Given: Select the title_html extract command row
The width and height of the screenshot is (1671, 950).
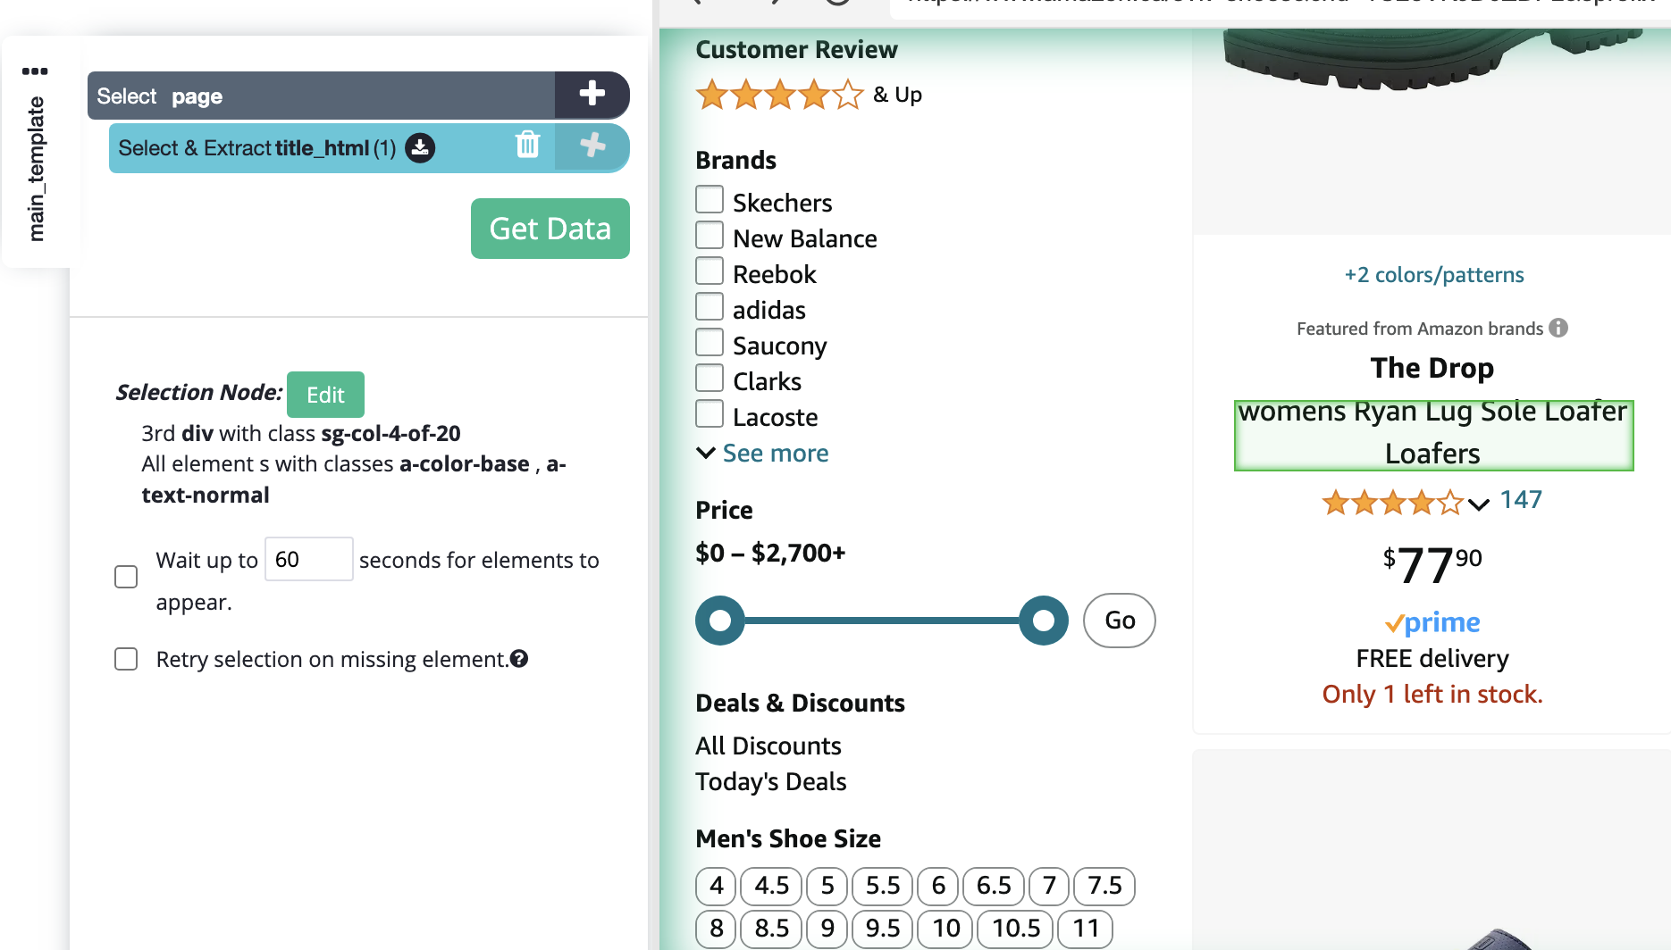Looking at the screenshot, I should 332,147.
